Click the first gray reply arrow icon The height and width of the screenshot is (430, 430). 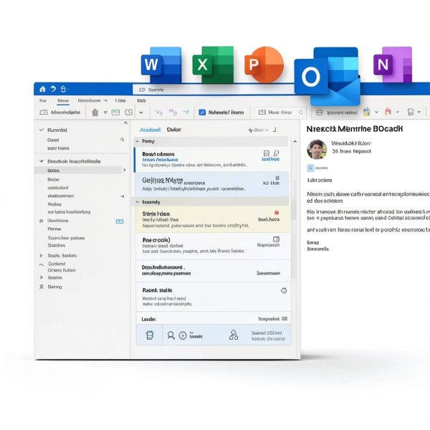[x=158, y=113]
